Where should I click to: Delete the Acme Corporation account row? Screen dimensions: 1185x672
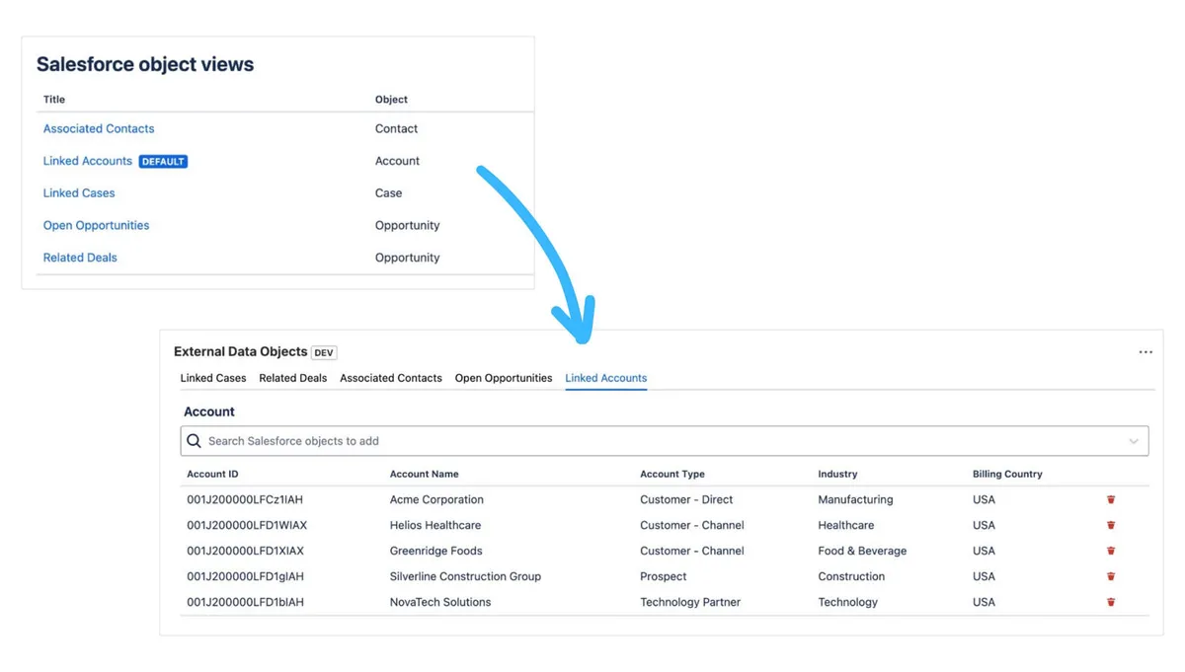[x=1111, y=499]
